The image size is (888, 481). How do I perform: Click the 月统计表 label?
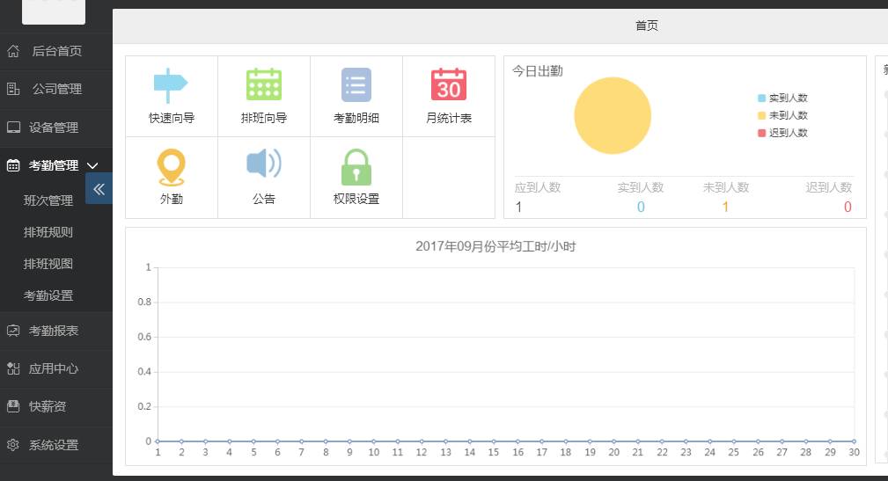click(449, 118)
